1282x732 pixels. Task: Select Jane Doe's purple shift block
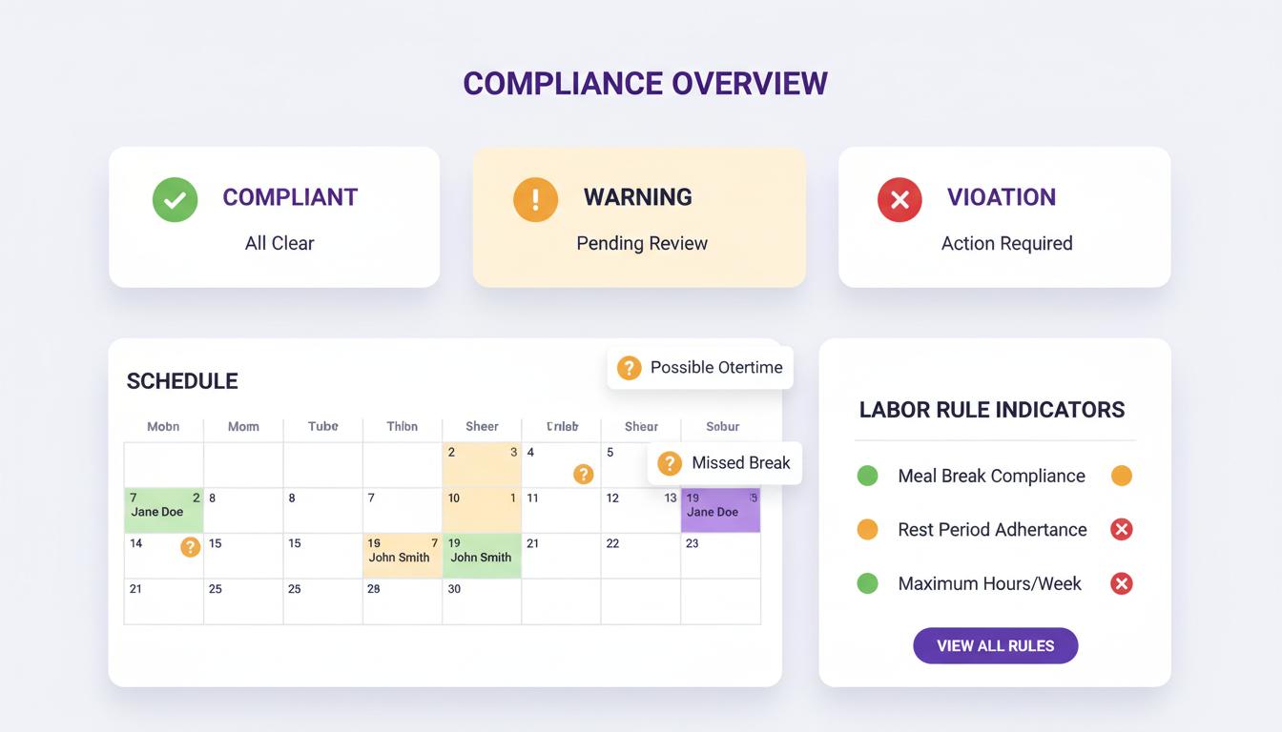tap(720, 510)
